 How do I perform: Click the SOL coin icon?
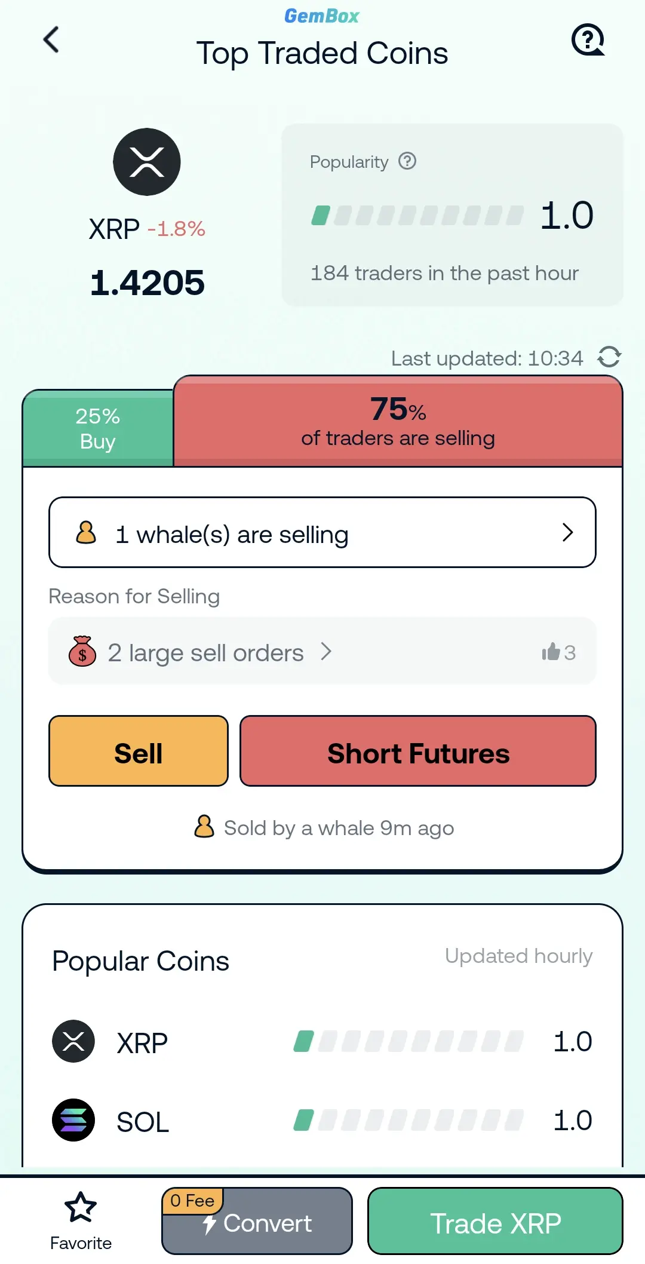click(73, 1120)
